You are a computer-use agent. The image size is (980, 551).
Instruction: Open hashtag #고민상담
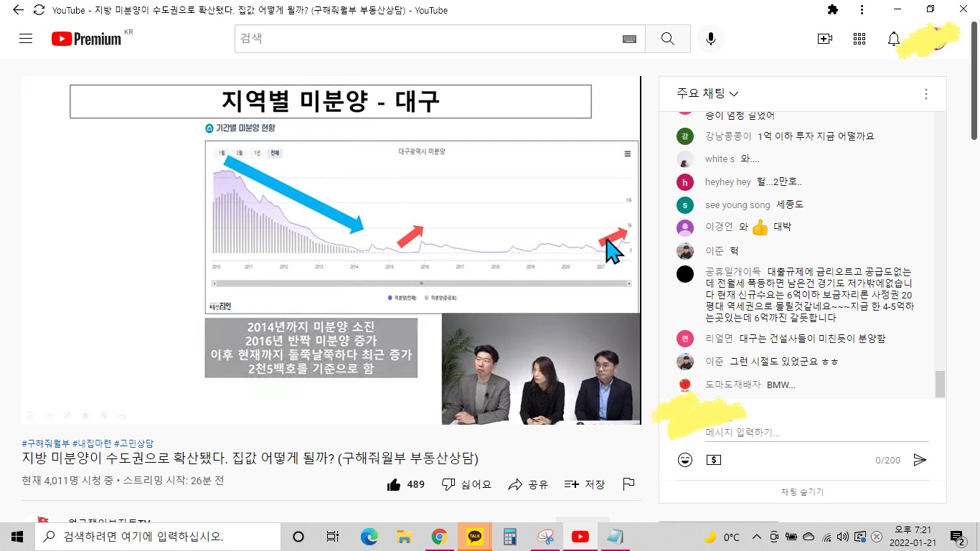(133, 443)
